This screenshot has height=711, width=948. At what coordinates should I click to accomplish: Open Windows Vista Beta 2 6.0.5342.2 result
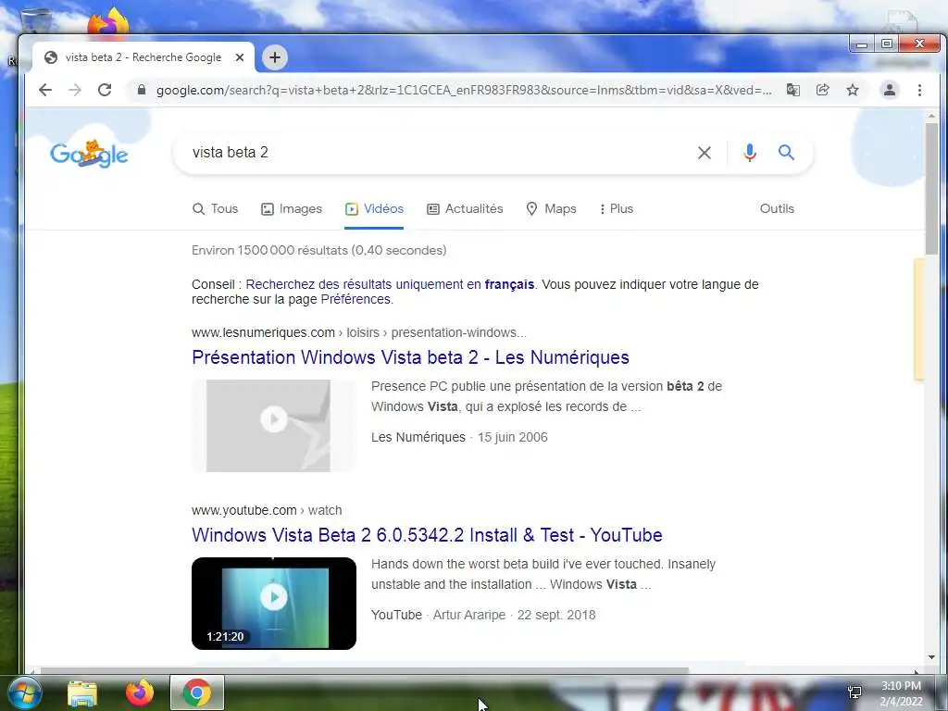[x=427, y=535]
